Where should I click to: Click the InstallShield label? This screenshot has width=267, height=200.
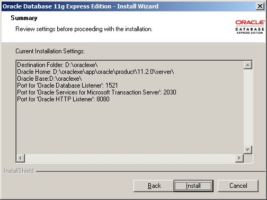[x=19, y=171]
